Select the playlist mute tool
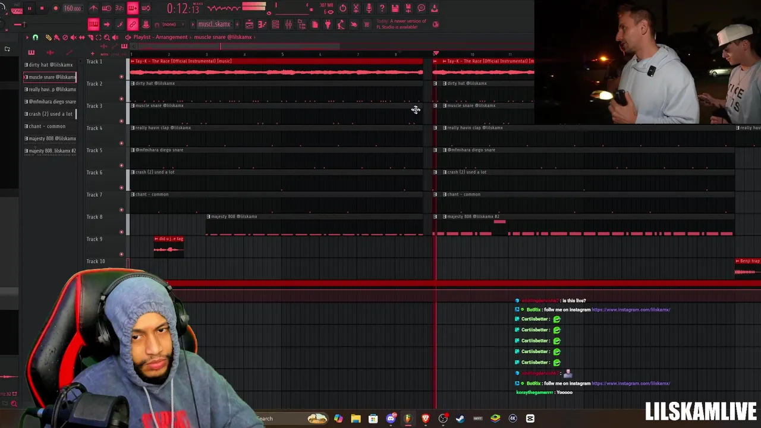This screenshot has height=428, width=761. [x=73, y=37]
